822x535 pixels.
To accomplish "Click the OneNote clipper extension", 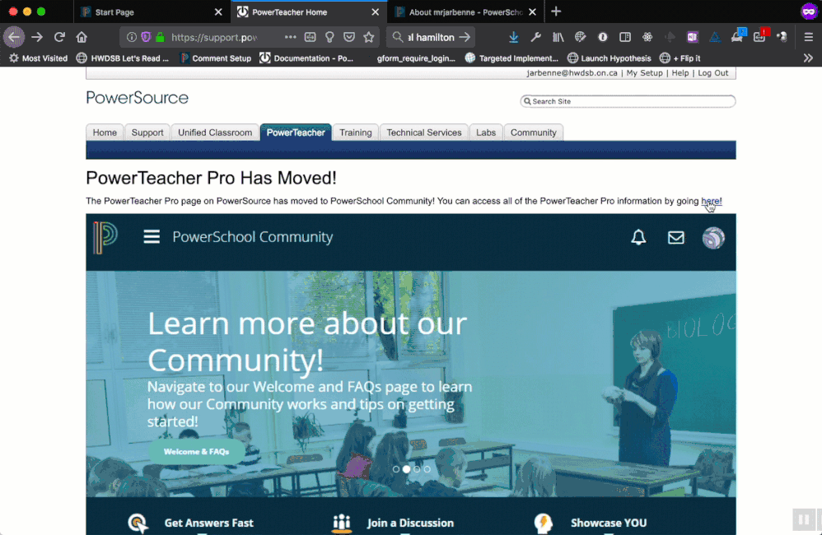I will 693,37.
